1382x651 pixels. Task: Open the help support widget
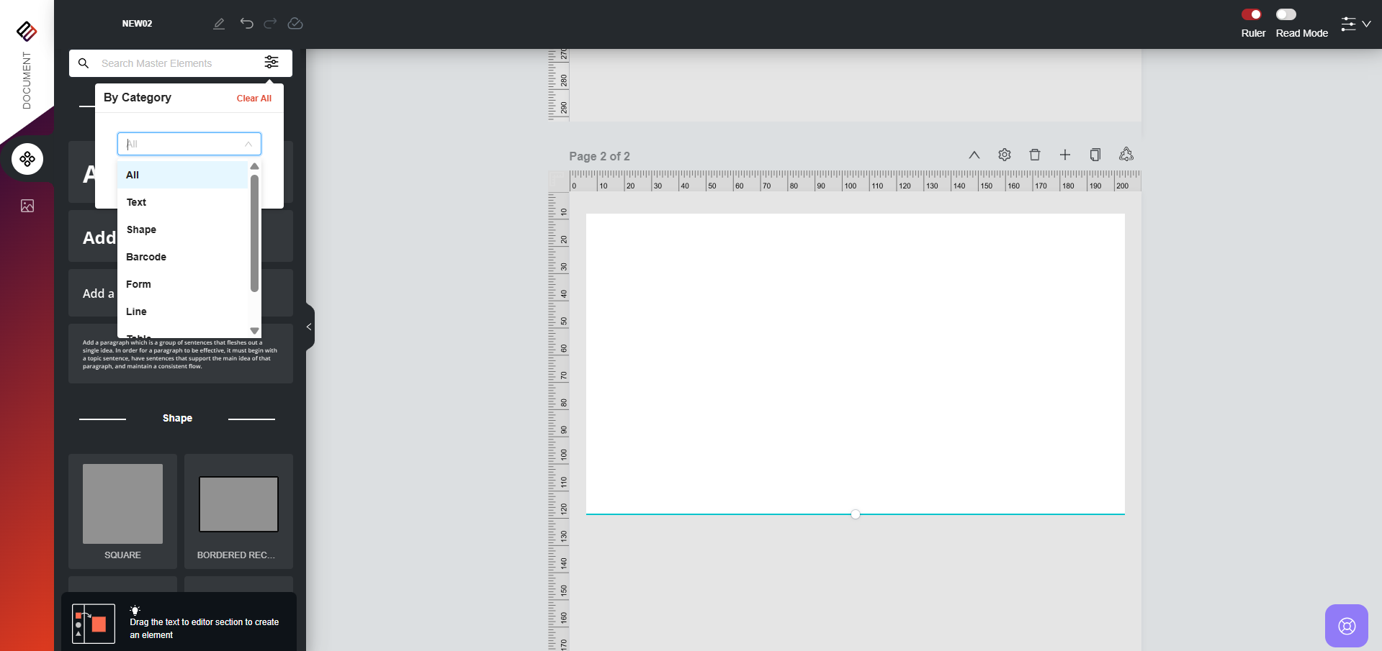click(1346, 626)
